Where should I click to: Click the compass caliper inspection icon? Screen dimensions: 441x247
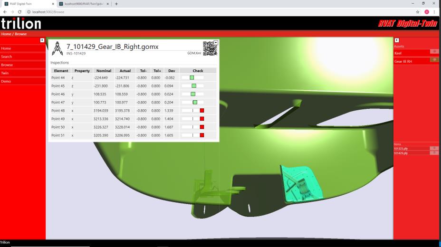point(58,48)
